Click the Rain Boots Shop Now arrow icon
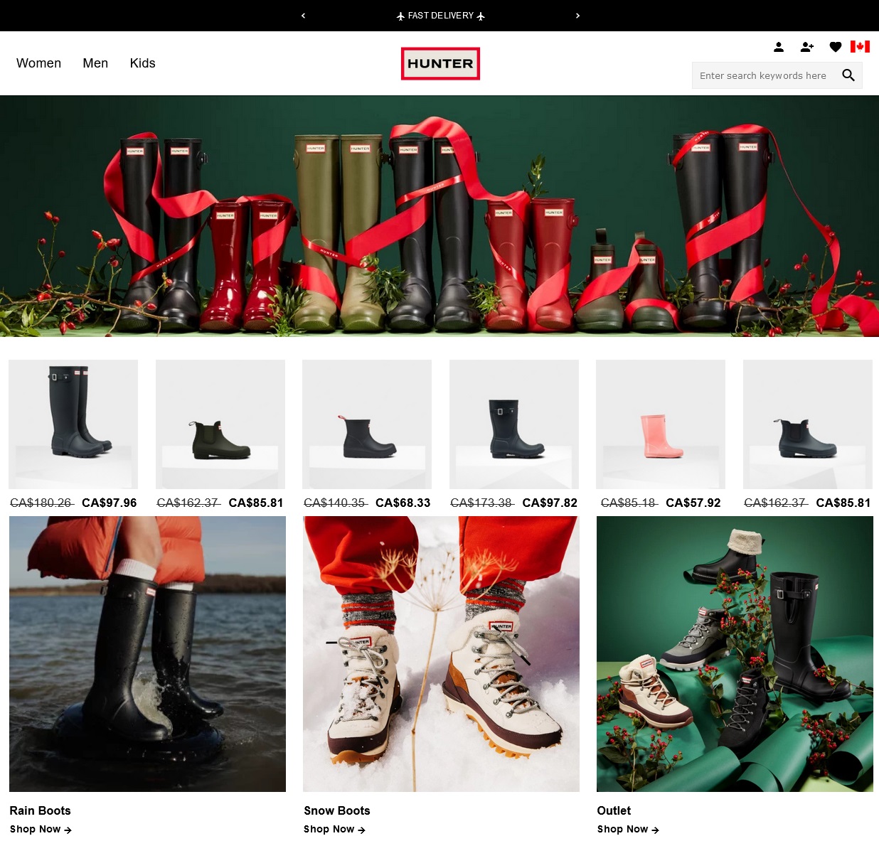This screenshot has width=879, height=841. point(68,830)
